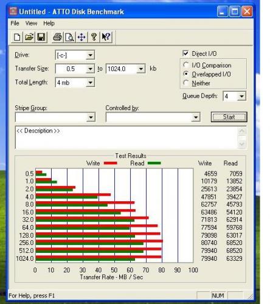Activate the context help arrow icon

pos(106,37)
